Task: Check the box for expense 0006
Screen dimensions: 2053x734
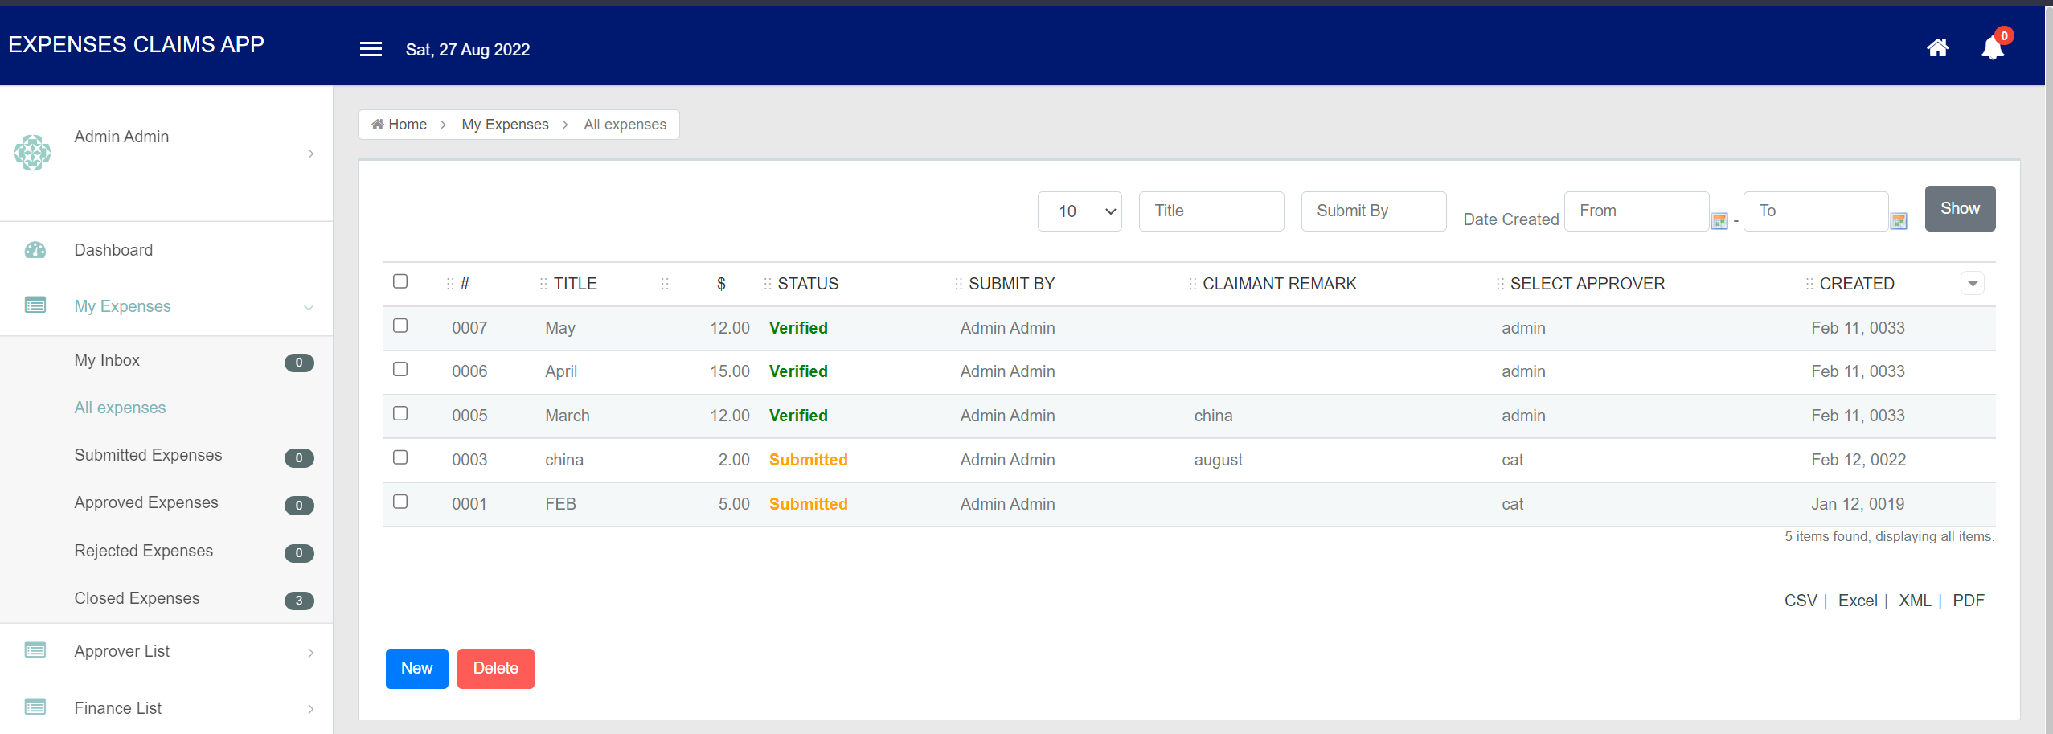Action: tap(400, 369)
